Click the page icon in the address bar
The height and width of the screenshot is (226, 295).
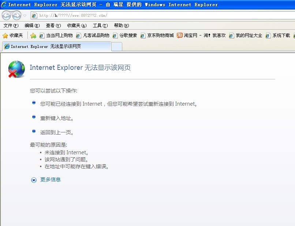(x=34, y=15)
